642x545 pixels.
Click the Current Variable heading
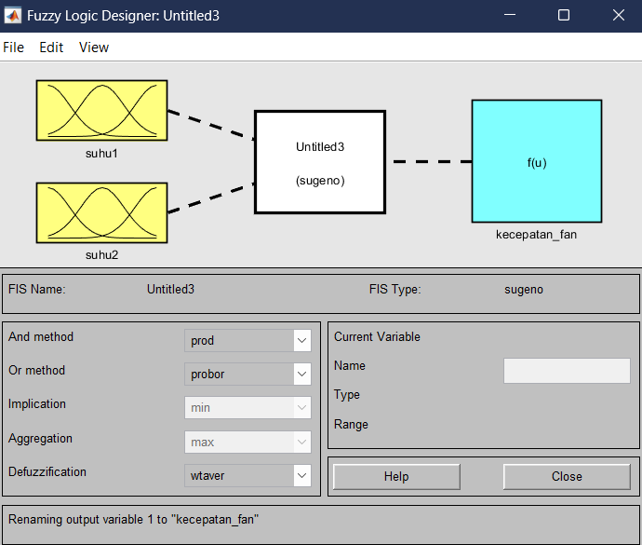(377, 336)
